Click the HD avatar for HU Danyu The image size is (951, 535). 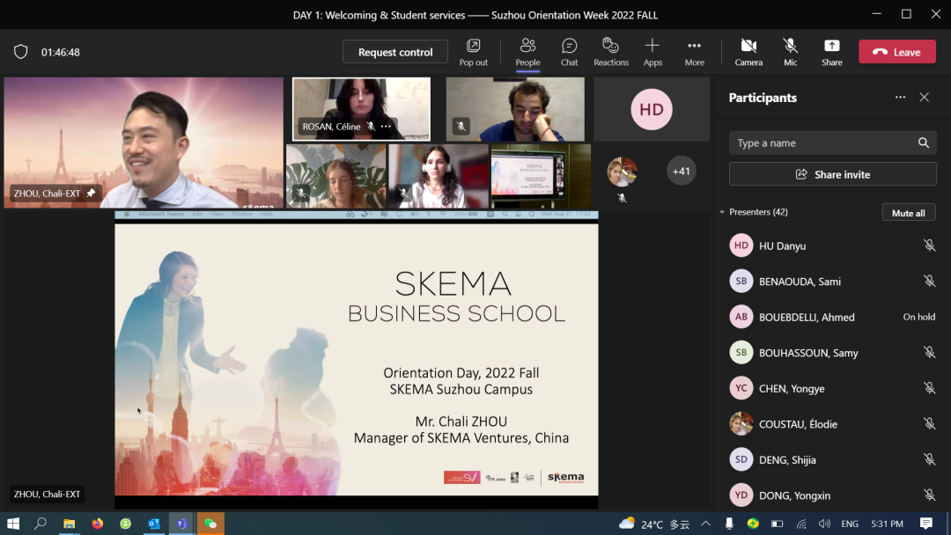pyautogui.click(x=741, y=246)
